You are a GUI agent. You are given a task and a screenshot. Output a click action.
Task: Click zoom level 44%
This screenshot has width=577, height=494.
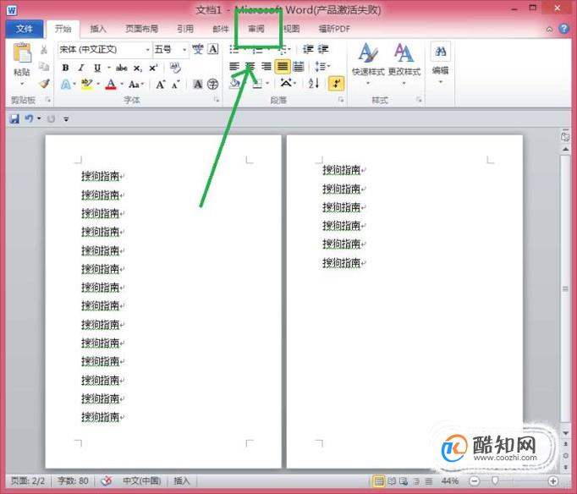pos(450,480)
